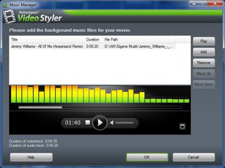The image size is (225, 168).
Task: Start playback with the round play button
Action: (100, 123)
